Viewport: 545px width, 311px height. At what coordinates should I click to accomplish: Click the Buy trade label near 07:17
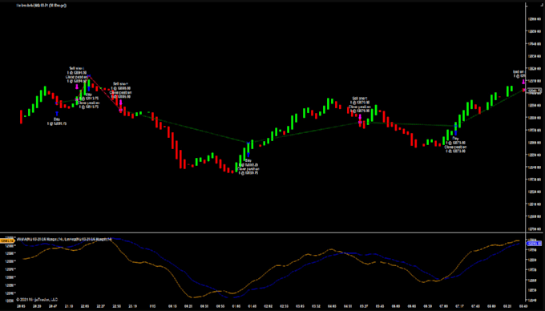[455, 144]
